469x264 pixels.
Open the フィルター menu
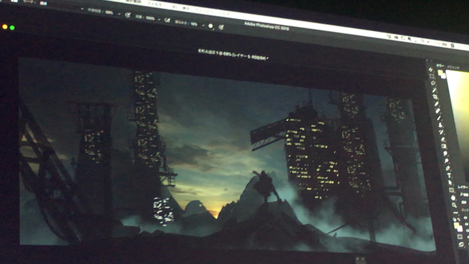157,4
